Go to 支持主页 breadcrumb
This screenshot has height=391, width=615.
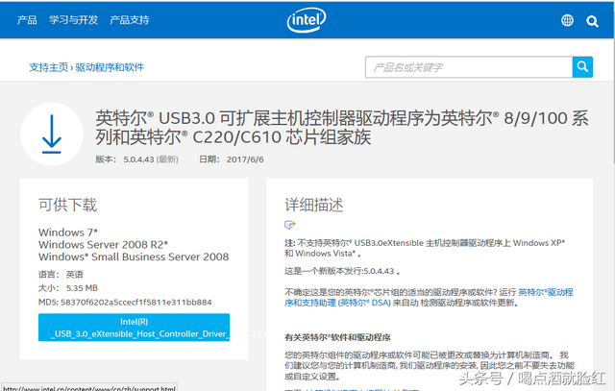tap(49, 67)
